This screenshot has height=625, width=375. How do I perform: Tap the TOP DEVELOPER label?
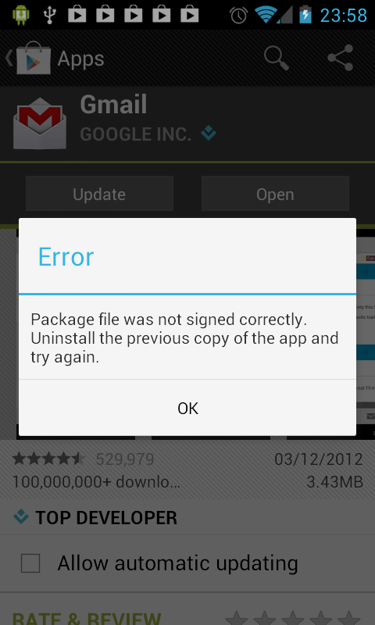tap(106, 518)
